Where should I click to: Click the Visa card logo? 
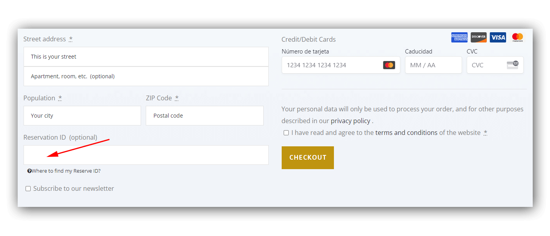498,37
